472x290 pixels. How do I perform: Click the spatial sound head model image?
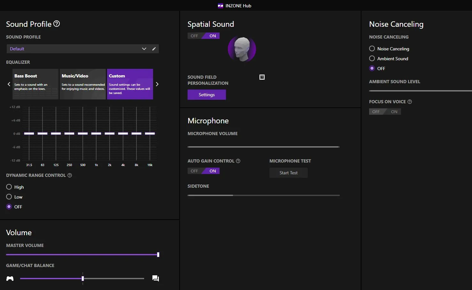[242, 49]
